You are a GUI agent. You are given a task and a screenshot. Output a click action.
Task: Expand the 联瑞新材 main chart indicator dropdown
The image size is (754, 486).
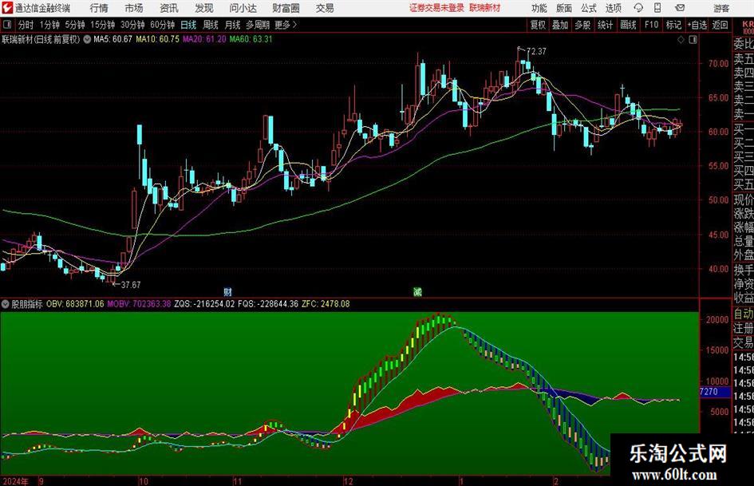pyautogui.click(x=87, y=39)
